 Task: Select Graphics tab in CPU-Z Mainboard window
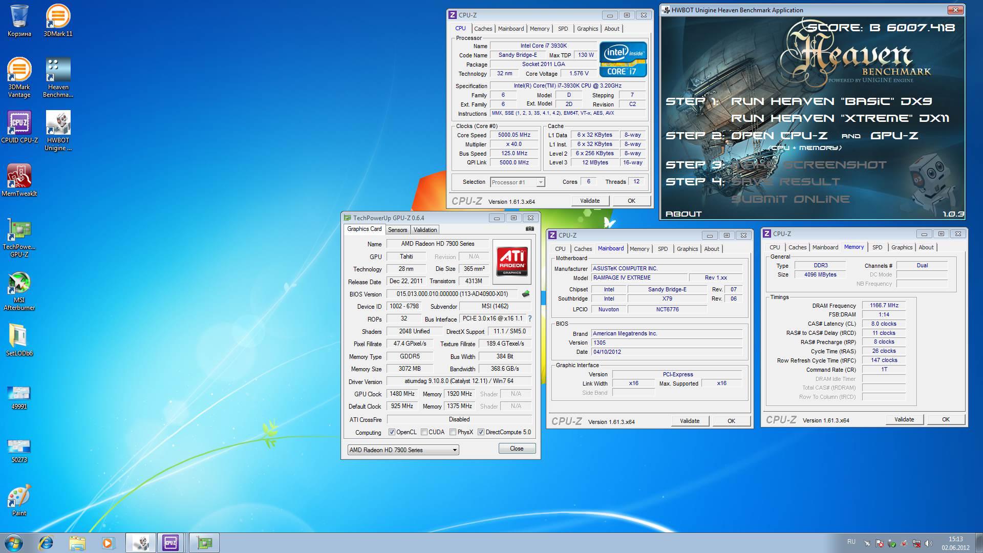pyautogui.click(x=687, y=249)
